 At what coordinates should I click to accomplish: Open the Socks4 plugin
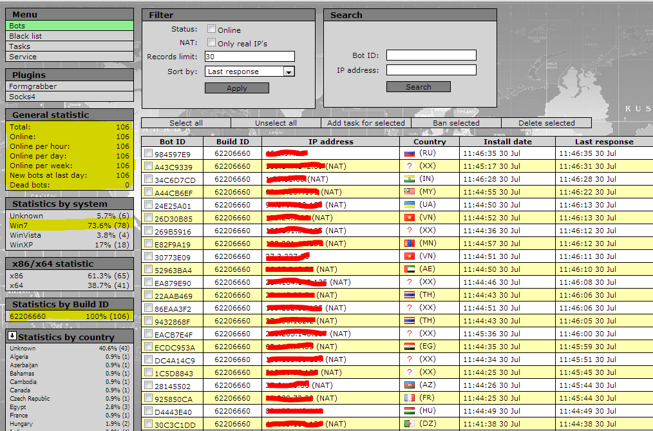click(x=70, y=97)
